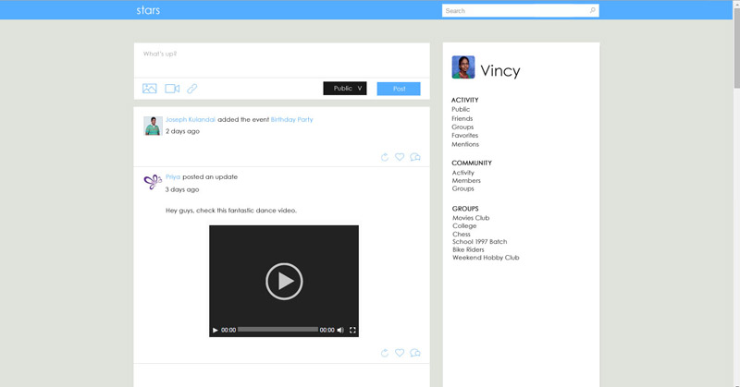Favorite Priya's dance video update
The width and height of the screenshot is (740, 387).
pos(400,353)
